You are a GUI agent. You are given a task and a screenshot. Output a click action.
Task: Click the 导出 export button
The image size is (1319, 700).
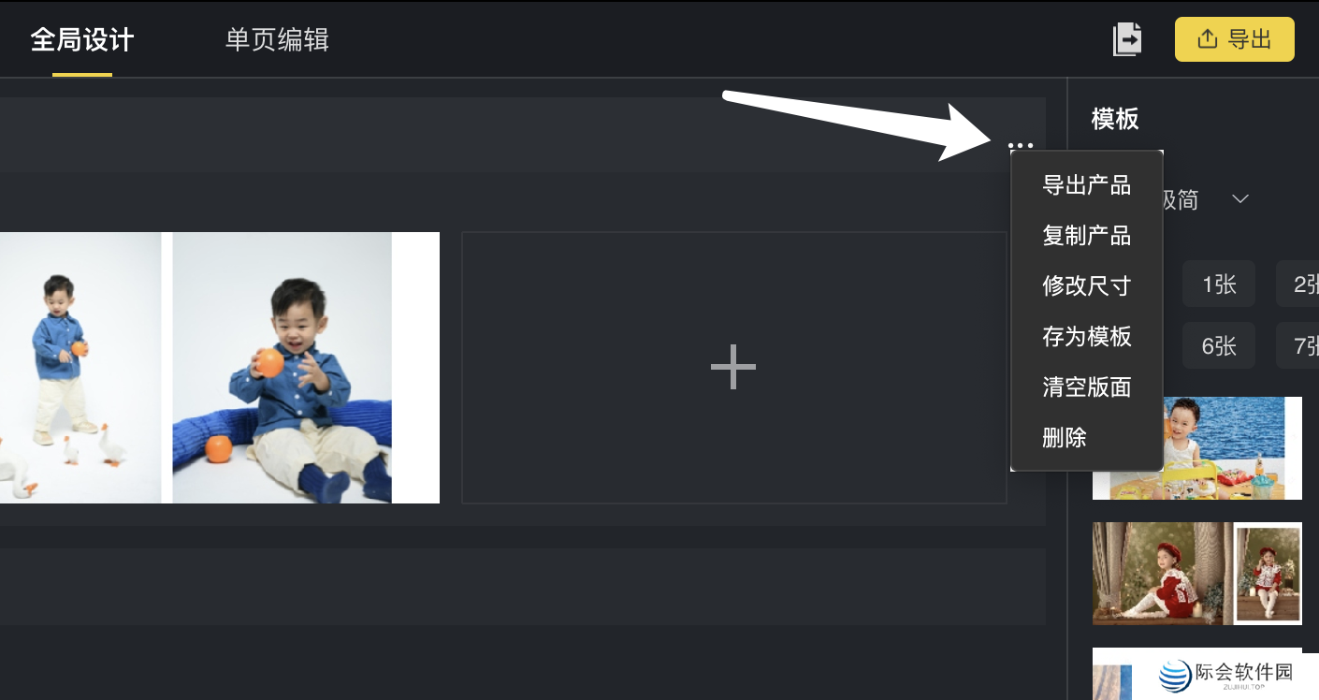click(x=1235, y=39)
